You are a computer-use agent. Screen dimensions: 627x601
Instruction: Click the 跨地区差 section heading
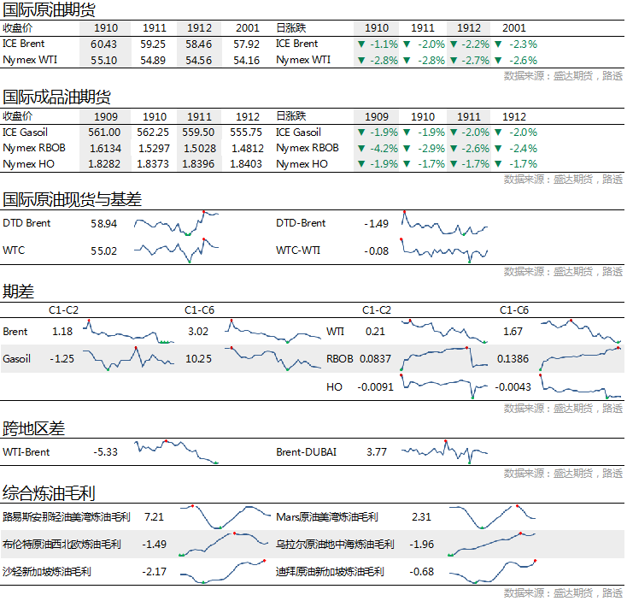click(x=33, y=428)
